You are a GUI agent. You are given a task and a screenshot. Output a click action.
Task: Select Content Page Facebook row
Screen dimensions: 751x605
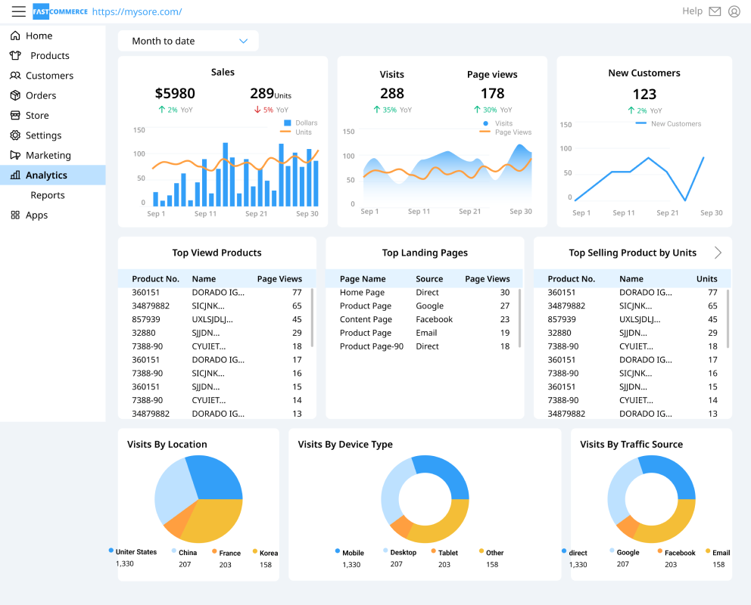[x=425, y=319]
